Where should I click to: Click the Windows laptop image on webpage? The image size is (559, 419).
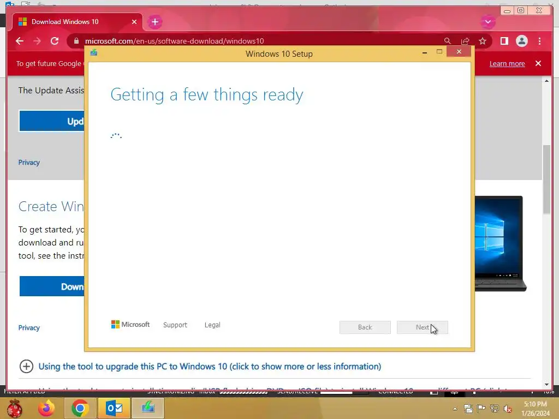pyautogui.click(x=501, y=244)
